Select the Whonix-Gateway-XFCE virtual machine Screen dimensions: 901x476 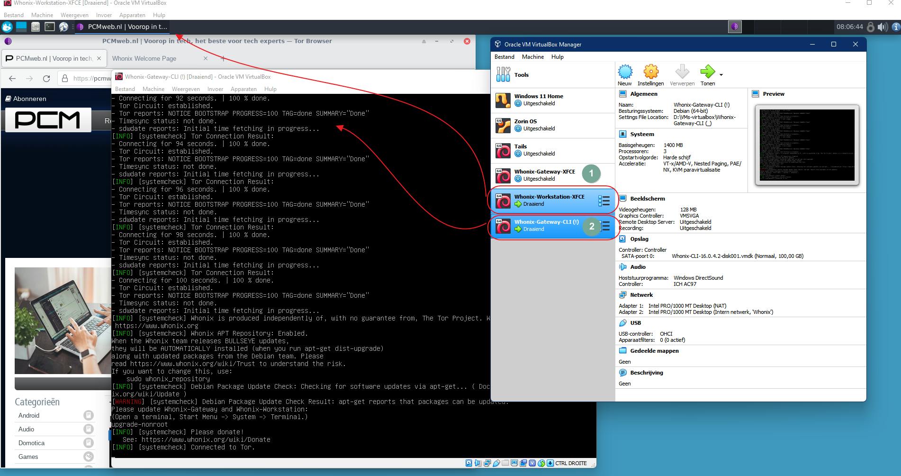click(552, 175)
